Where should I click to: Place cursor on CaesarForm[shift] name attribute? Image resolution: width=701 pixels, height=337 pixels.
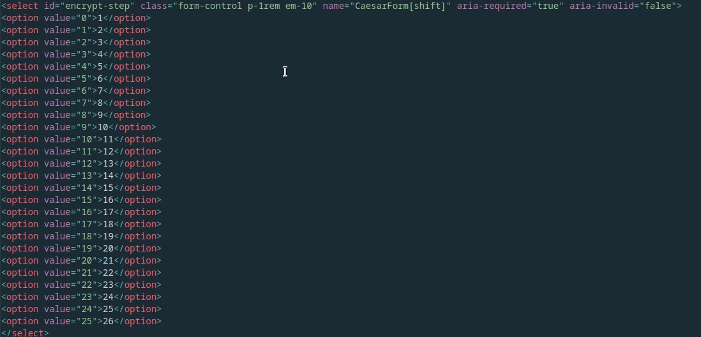387,6
